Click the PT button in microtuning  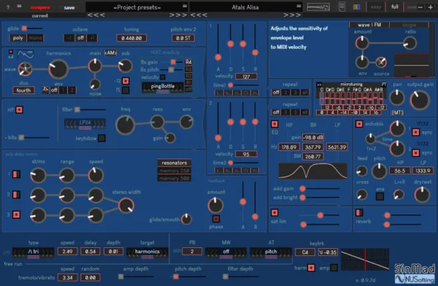[384, 85]
